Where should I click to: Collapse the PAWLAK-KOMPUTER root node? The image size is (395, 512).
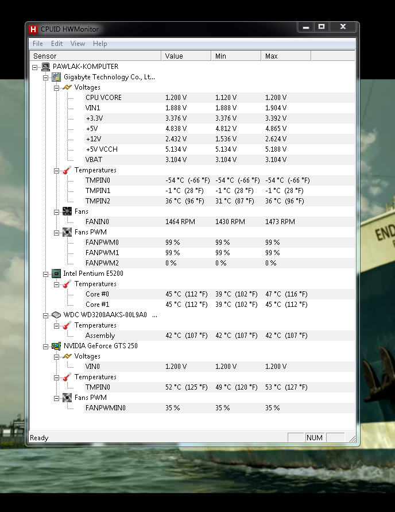coord(35,67)
